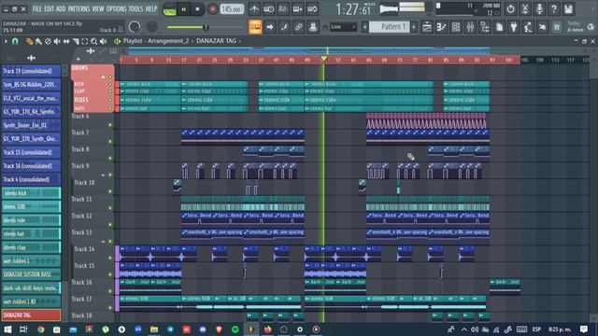Image resolution: width=598 pixels, height=336 pixels.
Task: Arm the red record button
Action: coord(212,9)
